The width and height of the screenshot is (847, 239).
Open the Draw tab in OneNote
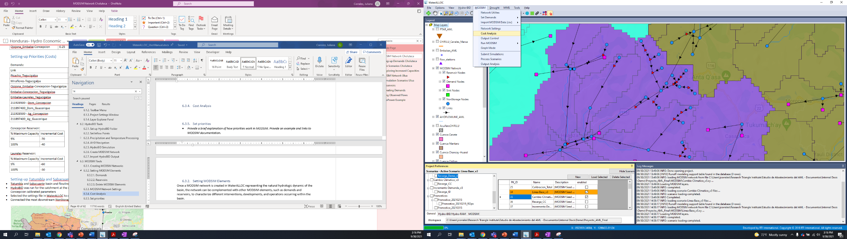point(46,11)
